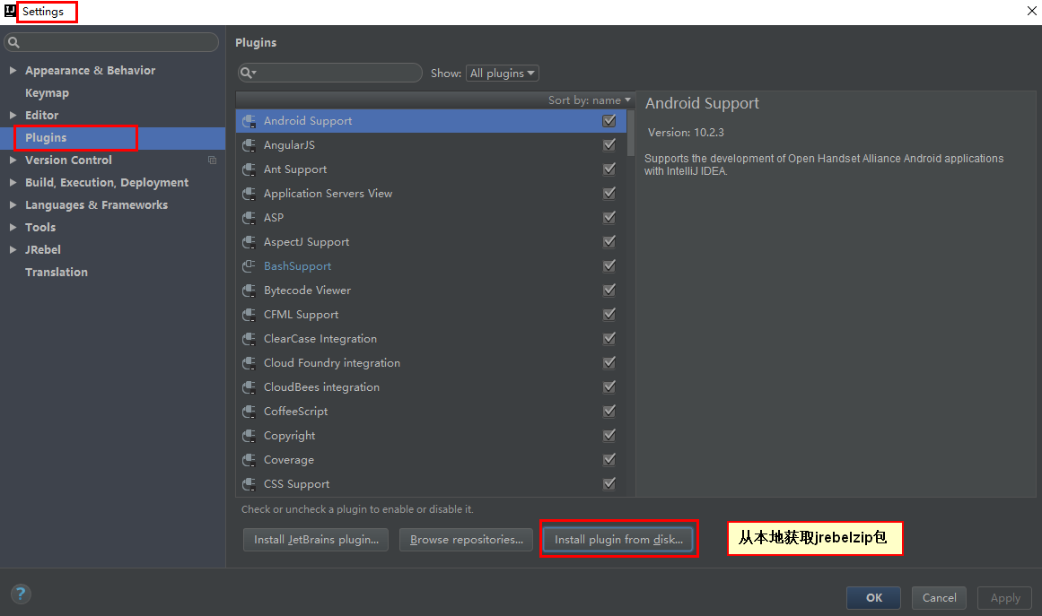Click the plugin list vertical scrollbar
The width and height of the screenshot is (1042, 616).
pyautogui.click(x=631, y=133)
